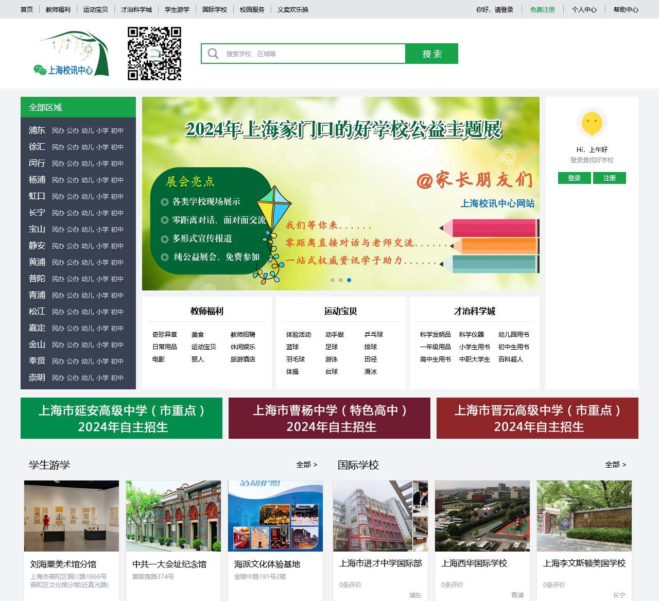The image size is (659, 601).
Task: Click 小学 in the 宝山 row
Action: [102, 230]
